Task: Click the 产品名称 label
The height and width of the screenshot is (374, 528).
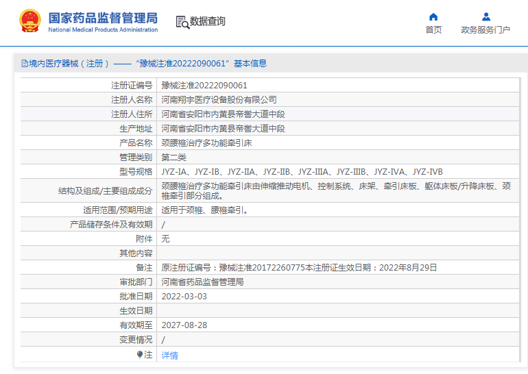Action: (x=136, y=143)
